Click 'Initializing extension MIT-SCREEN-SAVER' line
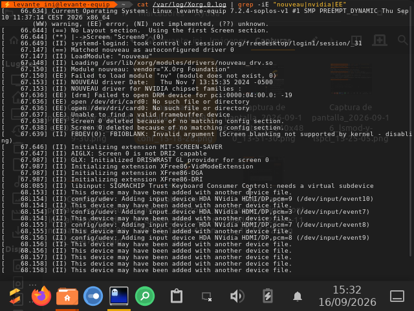 tap(112, 147)
